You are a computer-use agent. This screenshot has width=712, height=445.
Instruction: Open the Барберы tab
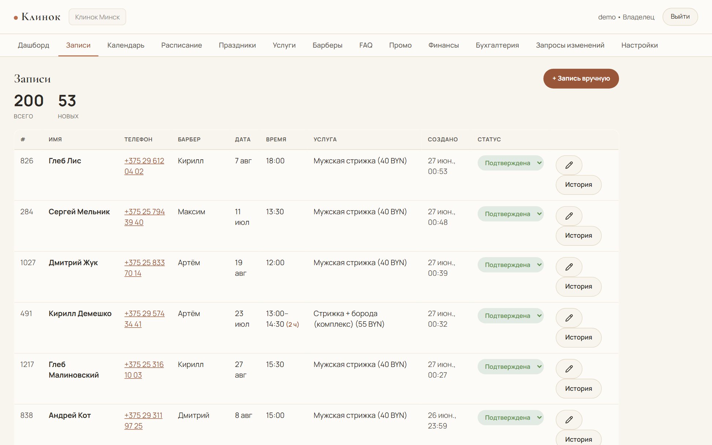(327, 45)
